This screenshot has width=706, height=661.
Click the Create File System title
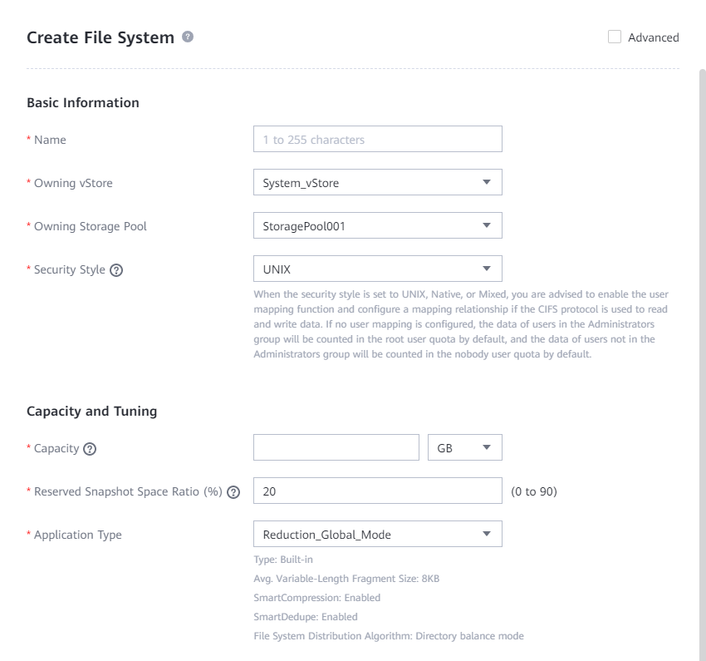(101, 37)
